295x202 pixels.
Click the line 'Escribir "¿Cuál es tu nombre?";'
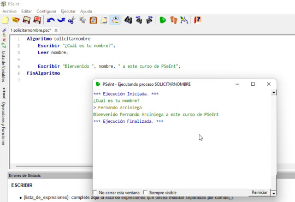(x=76, y=46)
